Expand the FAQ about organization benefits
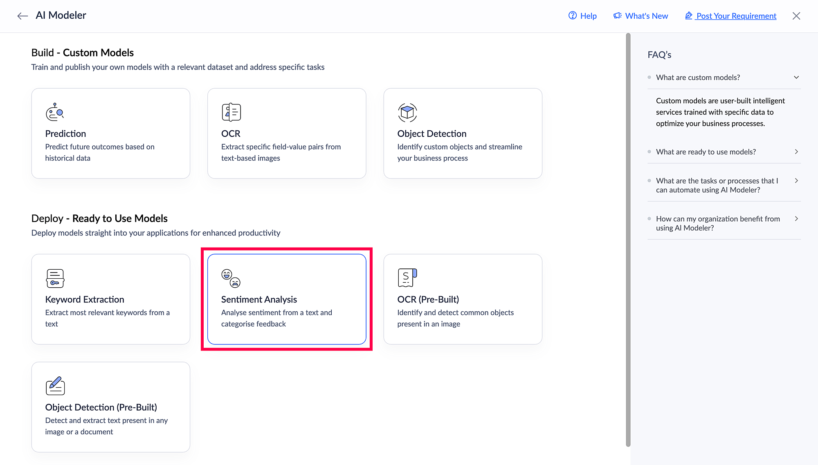This screenshot has height=465, width=818. coord(796,219)
